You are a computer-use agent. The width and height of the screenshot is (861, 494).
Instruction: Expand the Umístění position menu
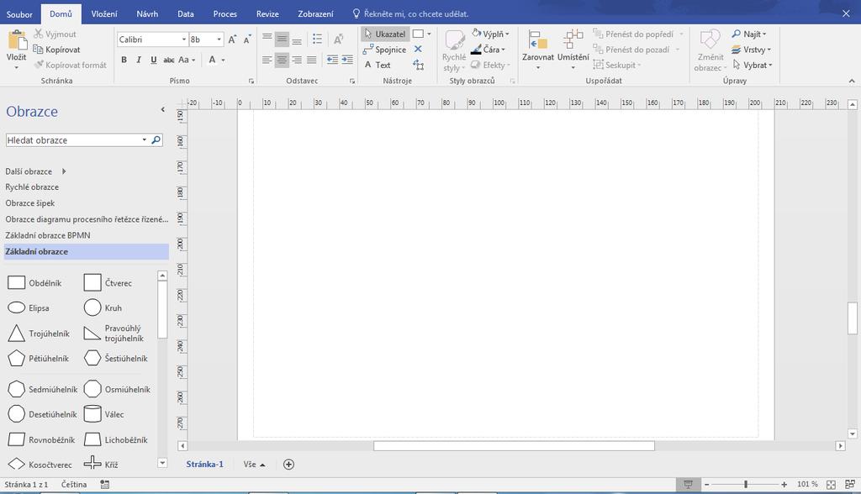pyautogui.click(x=573, y=50)
